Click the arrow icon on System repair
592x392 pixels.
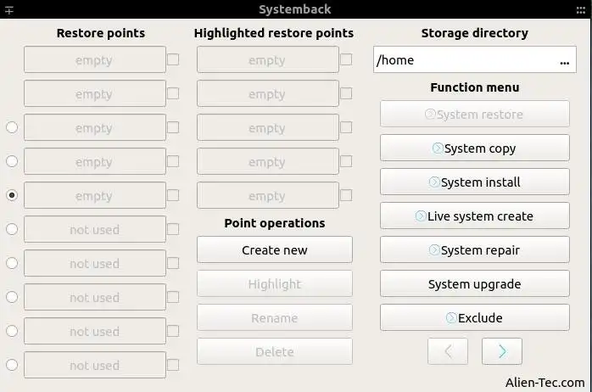coord(433,249)
